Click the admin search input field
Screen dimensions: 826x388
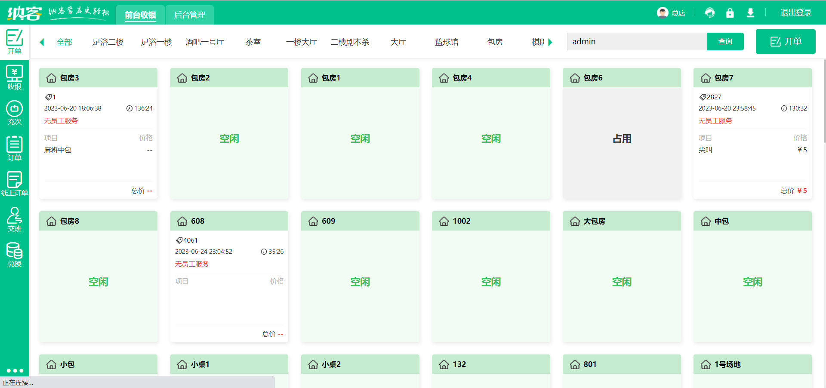coord(636,42)
